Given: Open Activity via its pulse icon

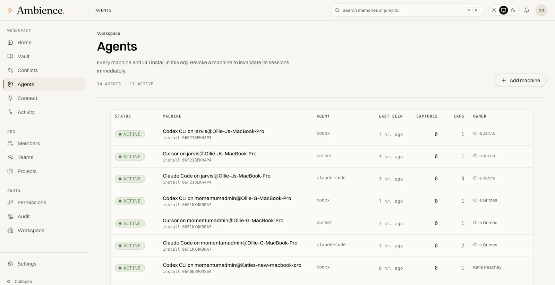Looking at the screenshot, I should coord(10,112).
